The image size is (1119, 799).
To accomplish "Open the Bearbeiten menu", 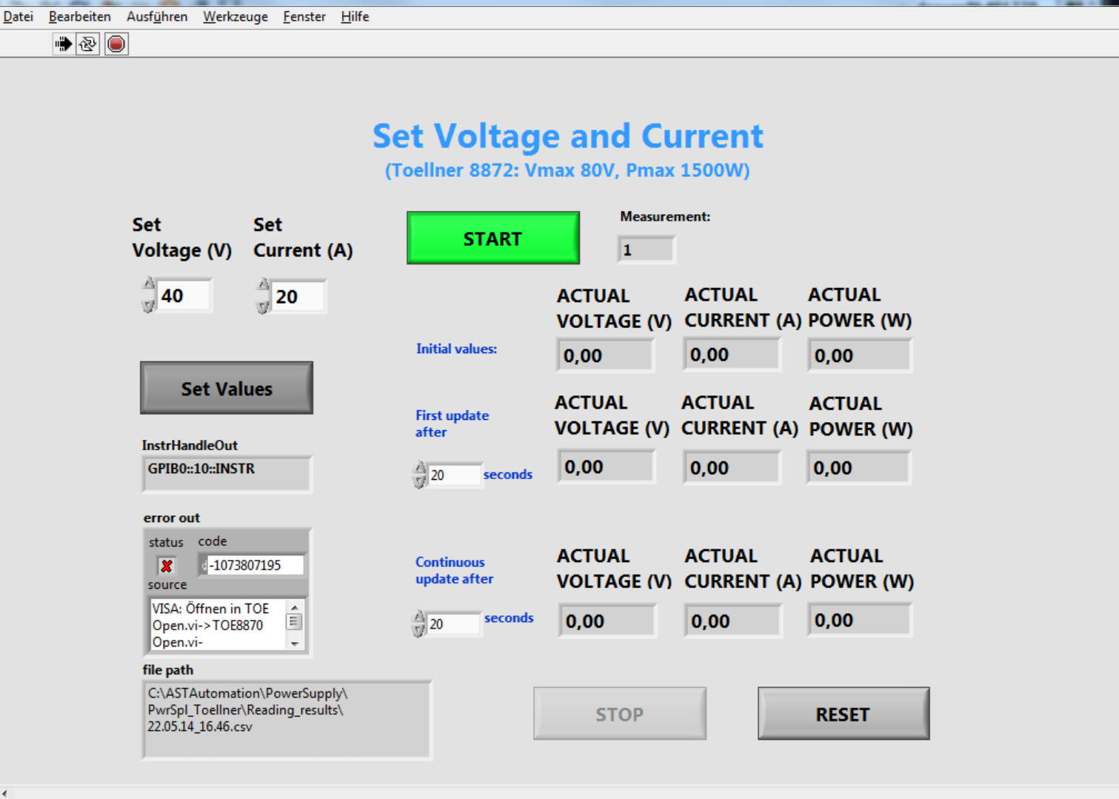I will point(79,16).
